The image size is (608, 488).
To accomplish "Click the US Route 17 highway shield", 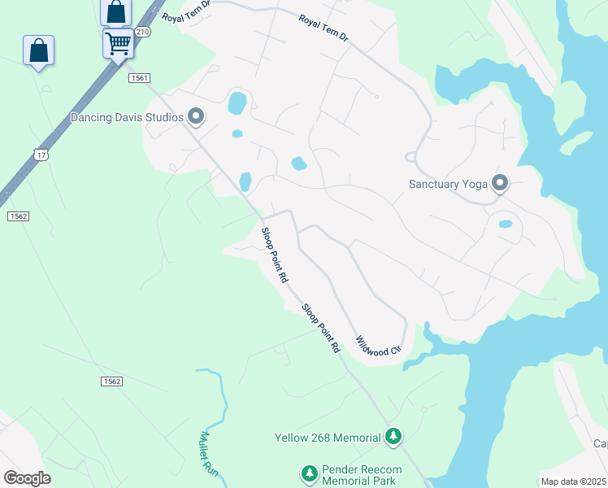I will pos(41,155).
